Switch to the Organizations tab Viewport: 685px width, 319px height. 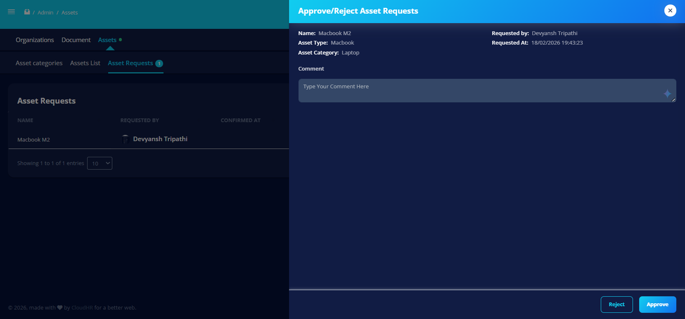(x=35, y=40)
